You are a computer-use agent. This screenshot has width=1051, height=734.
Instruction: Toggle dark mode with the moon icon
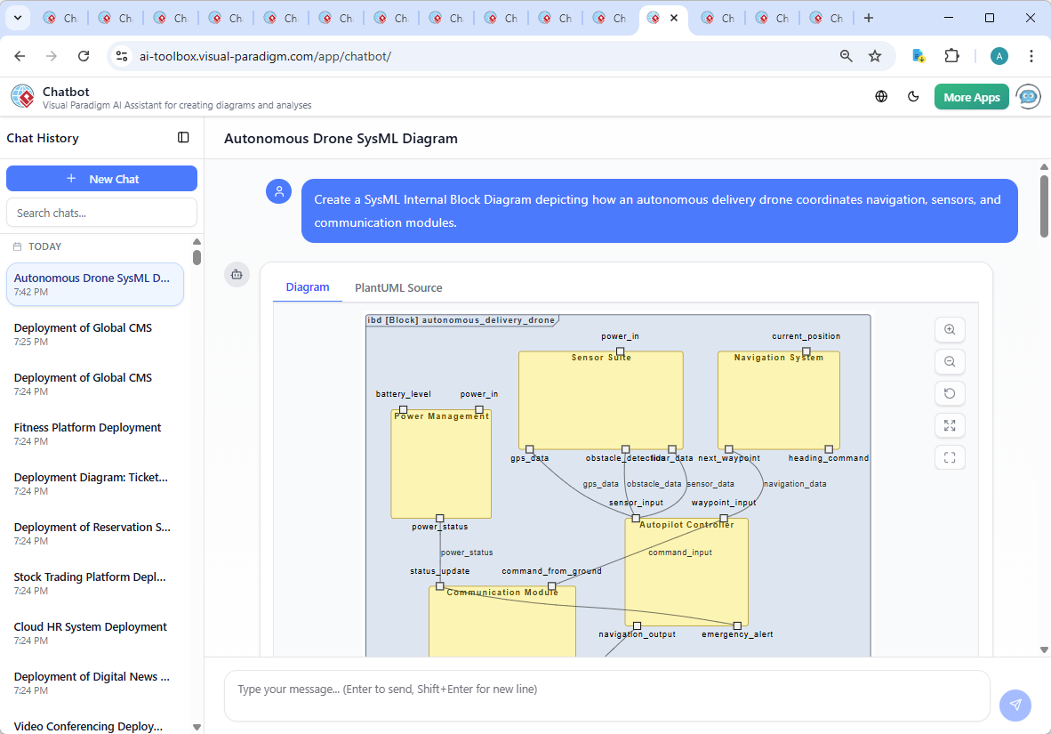pos(913,96)
